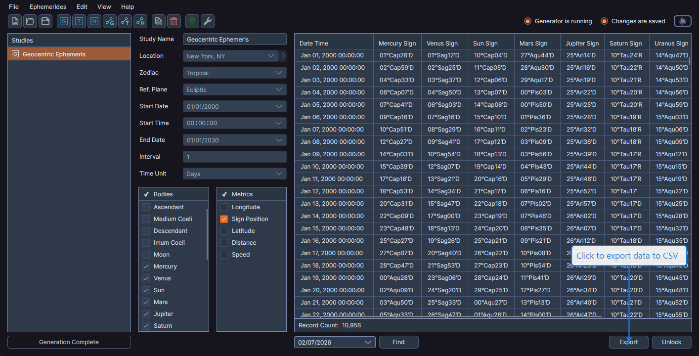This screenshot has width=699, height=356.
Task: Open the Time Unit dropdown showing Days
Action: 234,173
